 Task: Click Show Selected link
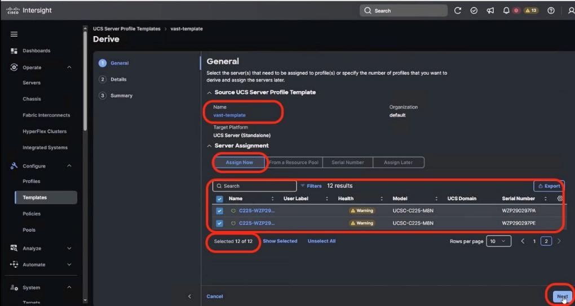click(x=280, y=241)
